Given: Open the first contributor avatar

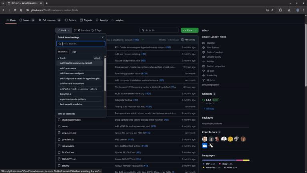Looking at the screenshot, I should pyautogui.click(x=205, y=139).
